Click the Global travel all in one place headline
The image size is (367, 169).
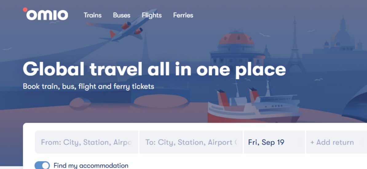(154, 69)
